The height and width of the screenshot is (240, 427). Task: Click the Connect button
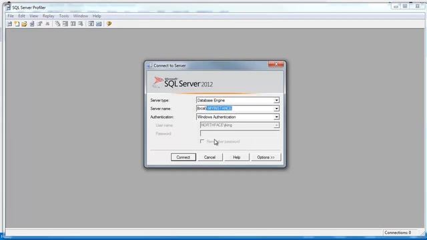click(x=183, y=157)
